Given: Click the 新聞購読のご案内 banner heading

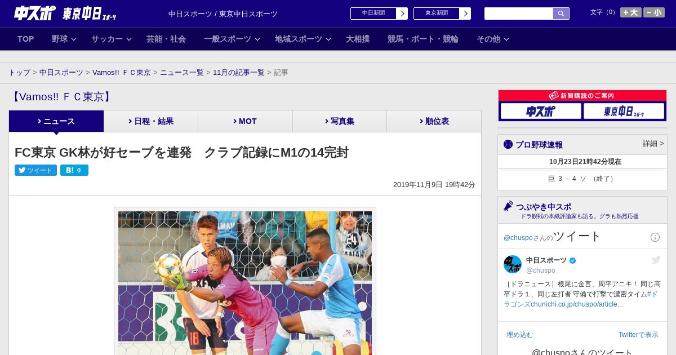Looking at the screenshot, I should pos(582,96).
